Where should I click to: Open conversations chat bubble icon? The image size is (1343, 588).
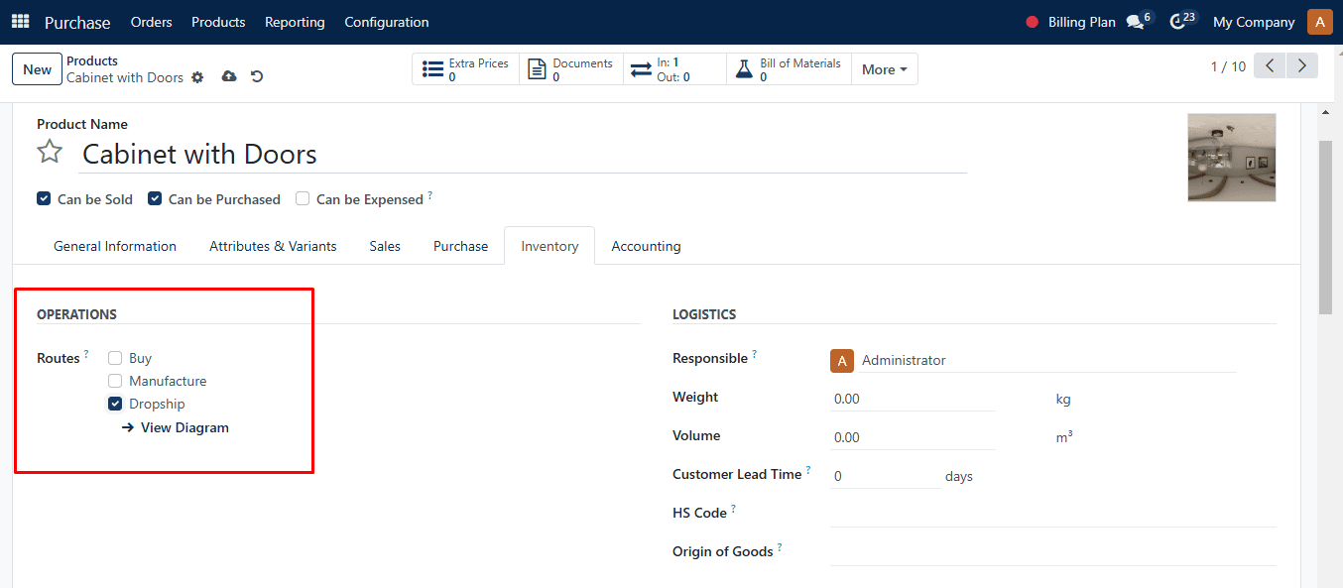1136,22
